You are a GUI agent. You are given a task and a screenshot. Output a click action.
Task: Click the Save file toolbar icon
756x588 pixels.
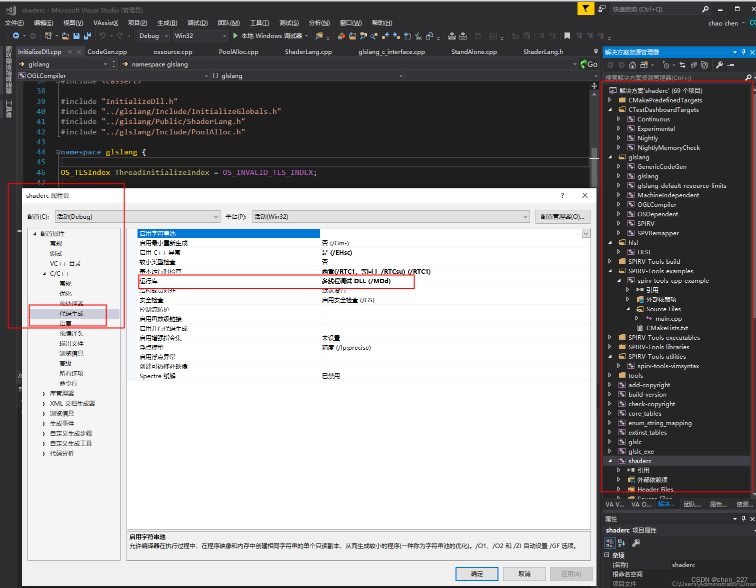coord(76,36)
